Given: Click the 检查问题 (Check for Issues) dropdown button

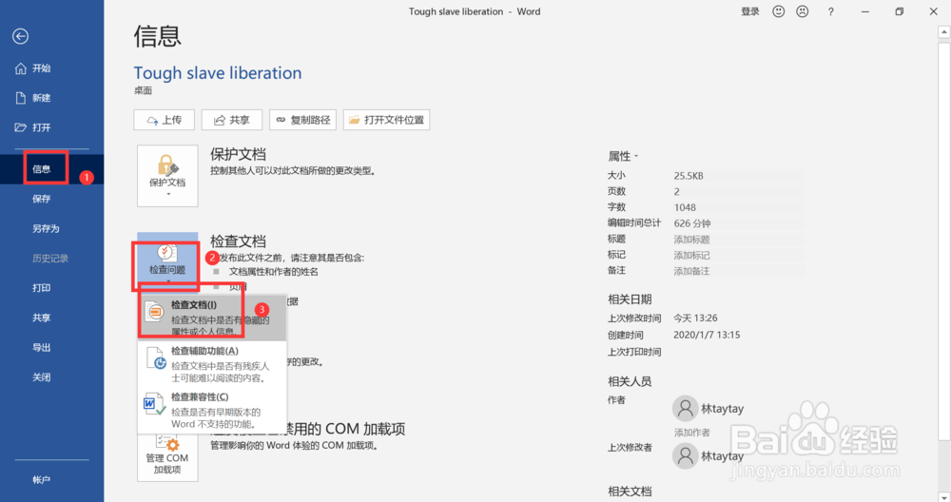Looking at the screenshot, I should click(x=167, y=261).
